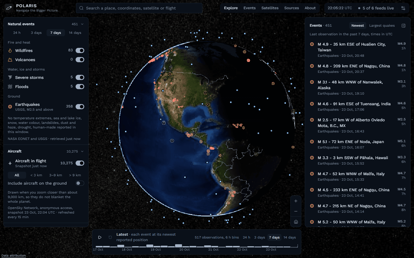Click the Hualien City earthquake marker icon
Screen dimensions: 414x258
(312, 44)
